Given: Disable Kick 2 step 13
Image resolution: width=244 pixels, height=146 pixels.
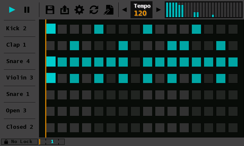Looking at the screenshot, I should (196, 29).
